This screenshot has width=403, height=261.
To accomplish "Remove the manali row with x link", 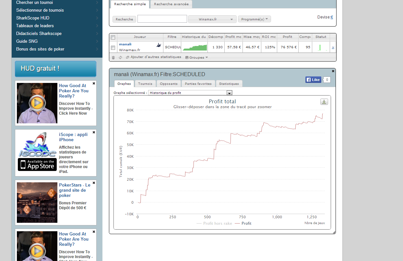I will click(x=333, y=47).
